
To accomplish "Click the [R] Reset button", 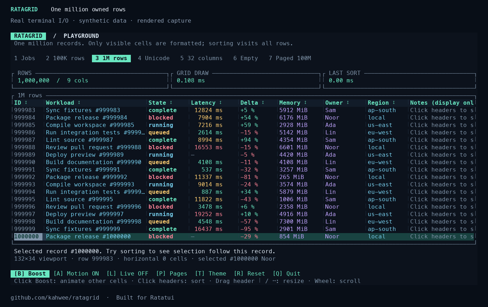I will pyautogui.click(x=249, y=273).
